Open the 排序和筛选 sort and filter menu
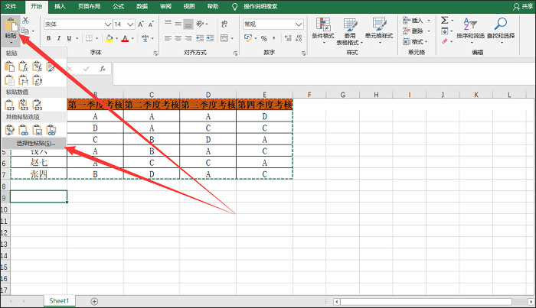This screenshot has height=308, width=536. (x=470, y=31)
